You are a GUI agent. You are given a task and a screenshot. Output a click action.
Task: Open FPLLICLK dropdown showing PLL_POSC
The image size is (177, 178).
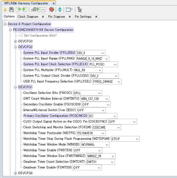pos(103,64)
